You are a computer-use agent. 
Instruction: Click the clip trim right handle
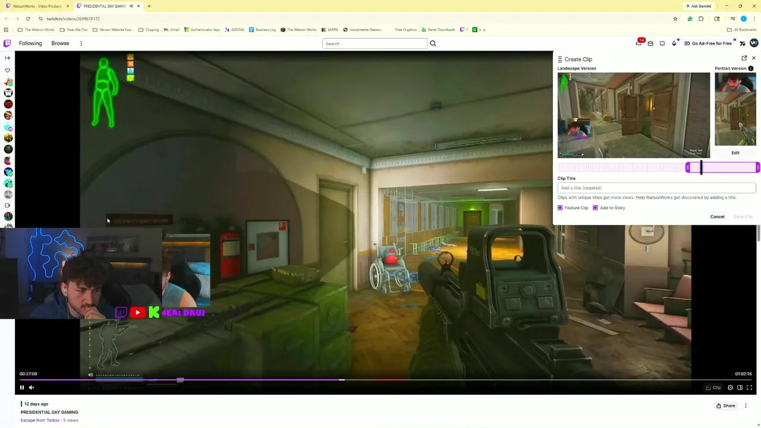pyautogui.click(x=757, y=168)
